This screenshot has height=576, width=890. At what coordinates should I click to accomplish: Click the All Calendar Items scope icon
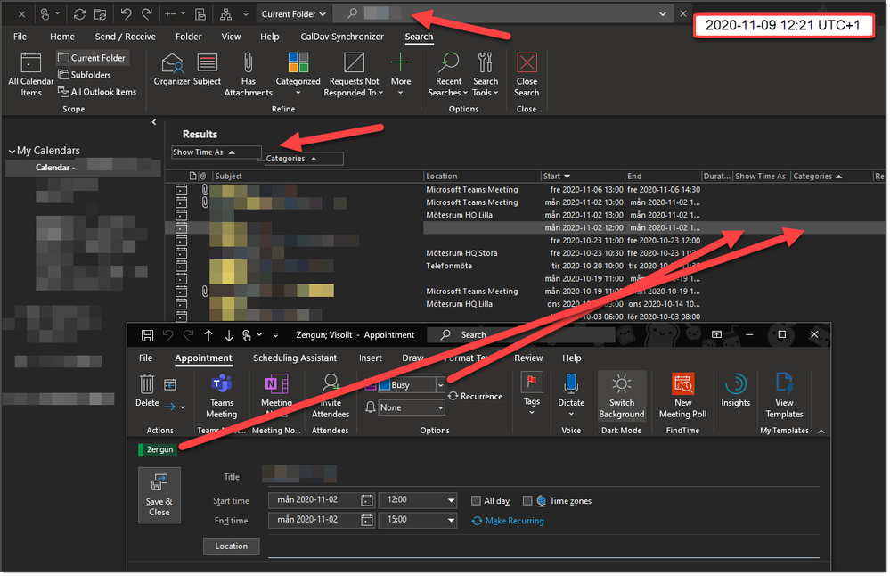point(30,74)
